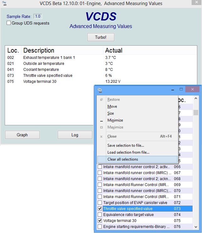Click the list scrollbar up arrow
The image size is (202, 233).
(196, 98)
